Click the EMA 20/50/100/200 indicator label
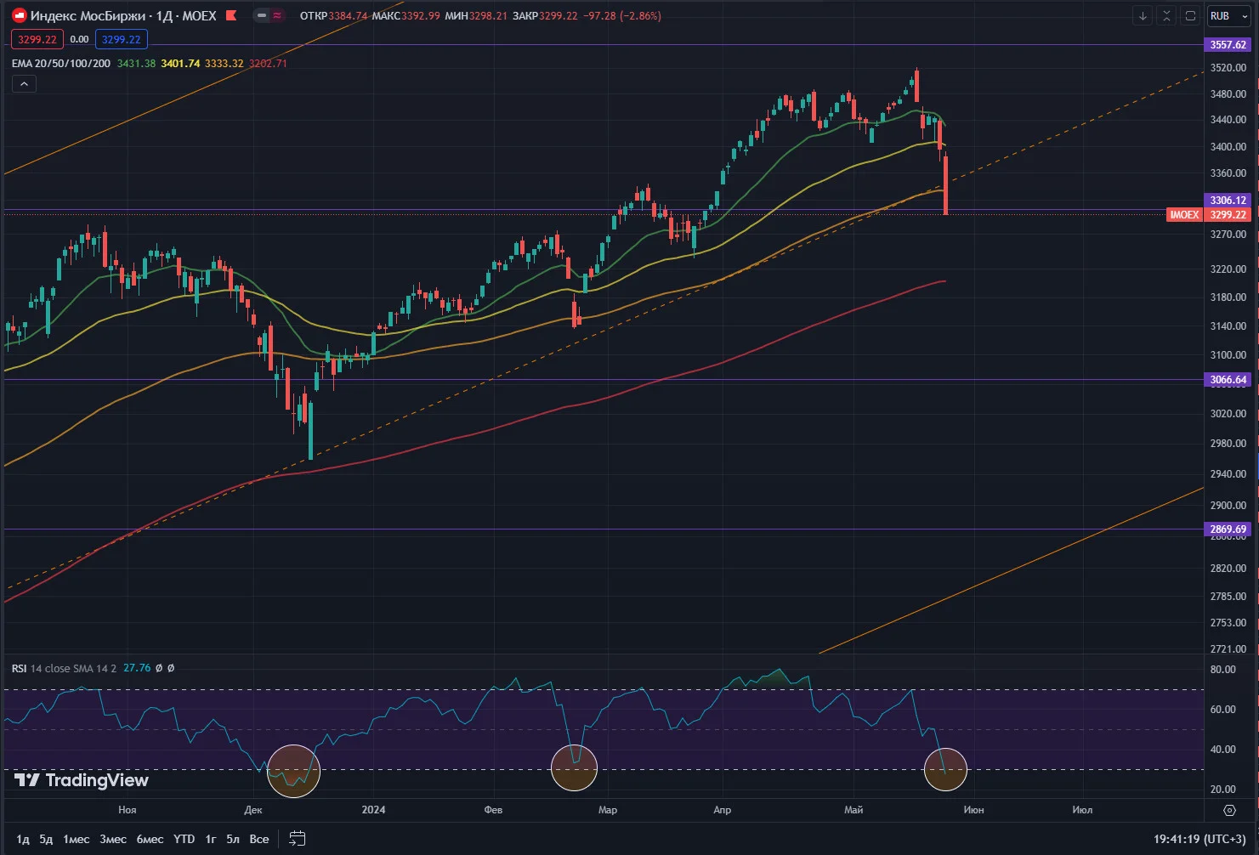 [61, 63]
